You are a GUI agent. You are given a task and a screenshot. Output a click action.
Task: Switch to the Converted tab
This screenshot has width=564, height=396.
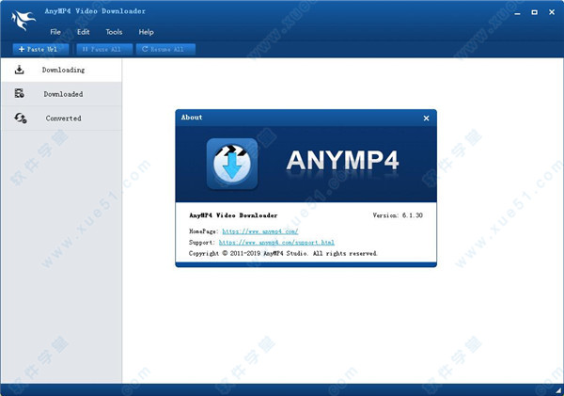[x=61, y=119]
